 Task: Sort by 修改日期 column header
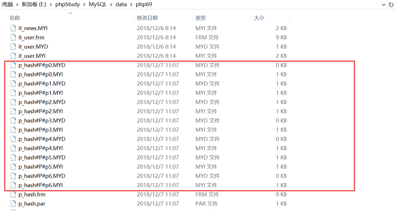click(x=147, y=18)
